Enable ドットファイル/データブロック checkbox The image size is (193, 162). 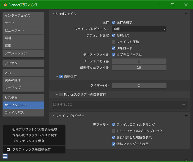click(x=114, y=131)
